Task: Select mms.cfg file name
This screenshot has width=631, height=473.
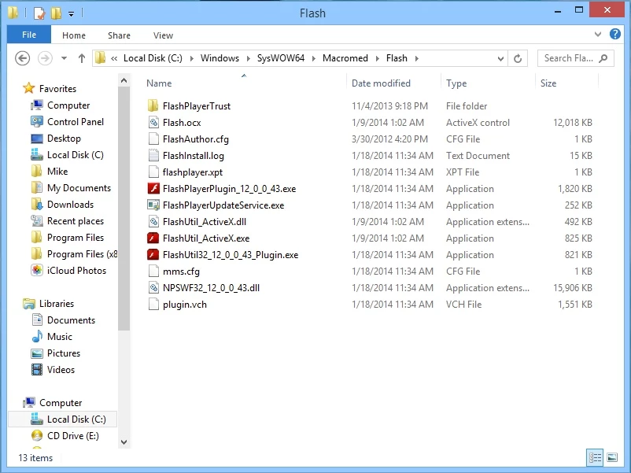Action: point(181,272)
